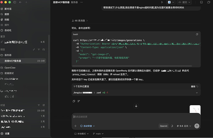Click the OpenAI provider button

[x=164, y=126]
